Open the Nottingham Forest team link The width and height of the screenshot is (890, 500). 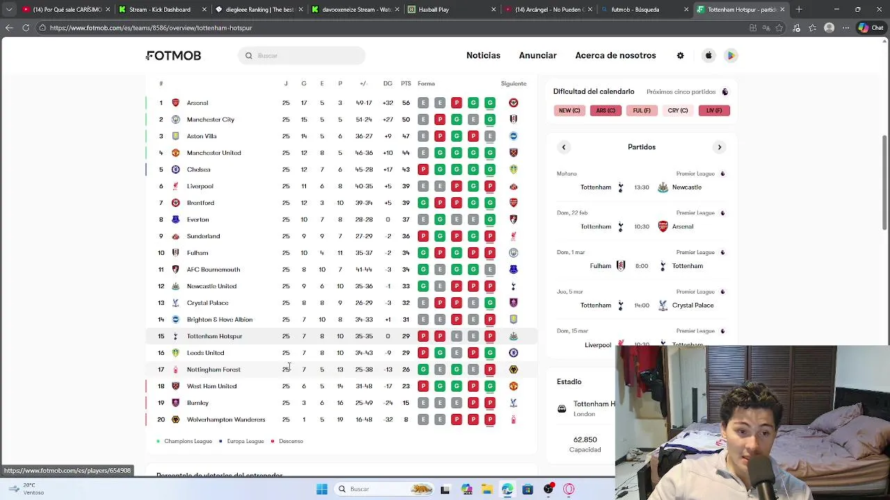point(213,369)
